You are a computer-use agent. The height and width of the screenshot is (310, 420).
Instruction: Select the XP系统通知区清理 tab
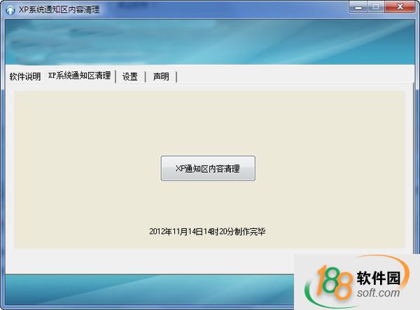click(x=79, y=76)
